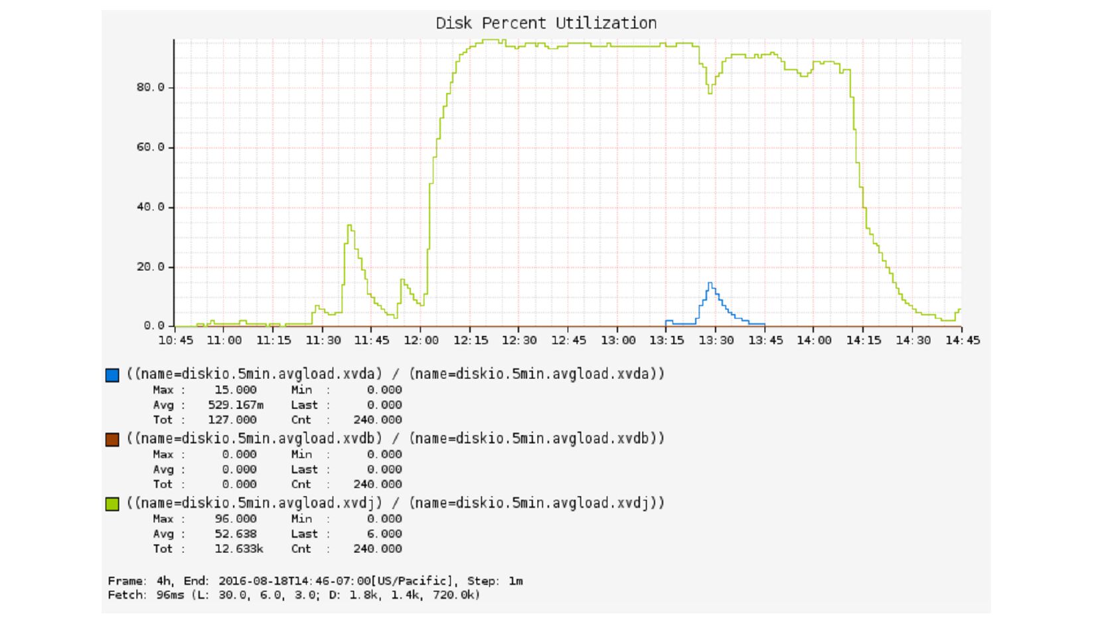Click the green xvdj legend color swatch
Viewport: 1098px width, 618px height.
(112, 504)
